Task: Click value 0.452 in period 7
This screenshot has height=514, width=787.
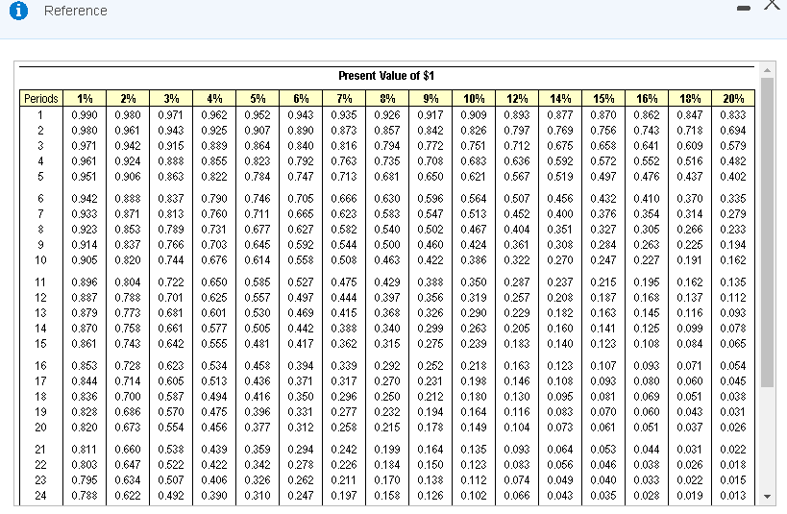Action: tap(516, 214)
